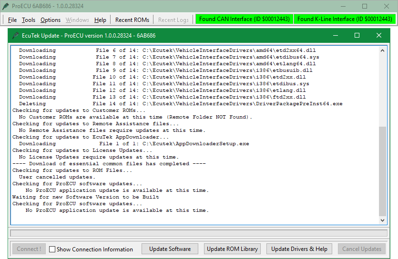Click the Update Drivers & Help button
The image size is (398, 259).
(299, 249)
